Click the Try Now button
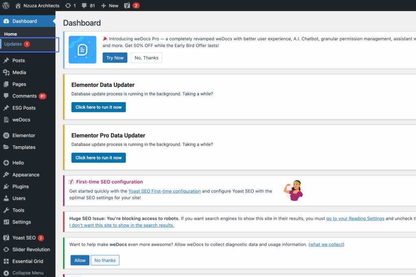The height and width of the screenshot is (277, 416). coord(115,58)
